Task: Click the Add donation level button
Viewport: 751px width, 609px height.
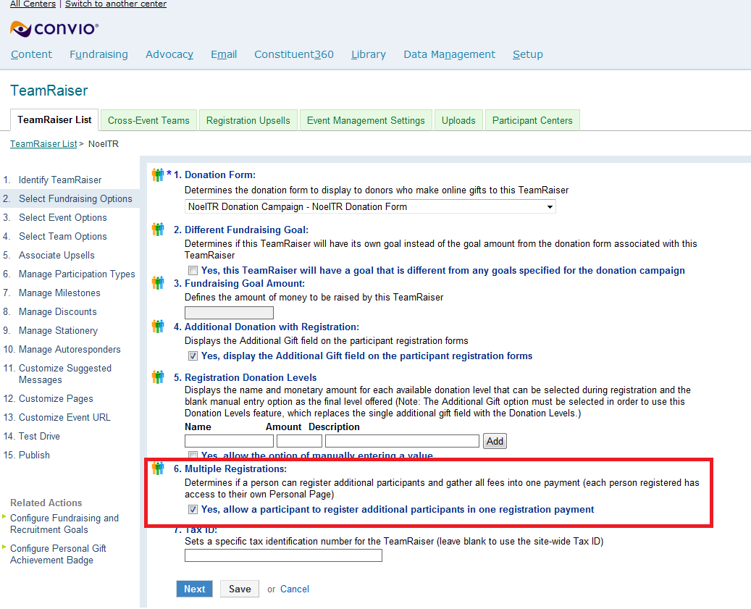Action: tap(495, 441)
